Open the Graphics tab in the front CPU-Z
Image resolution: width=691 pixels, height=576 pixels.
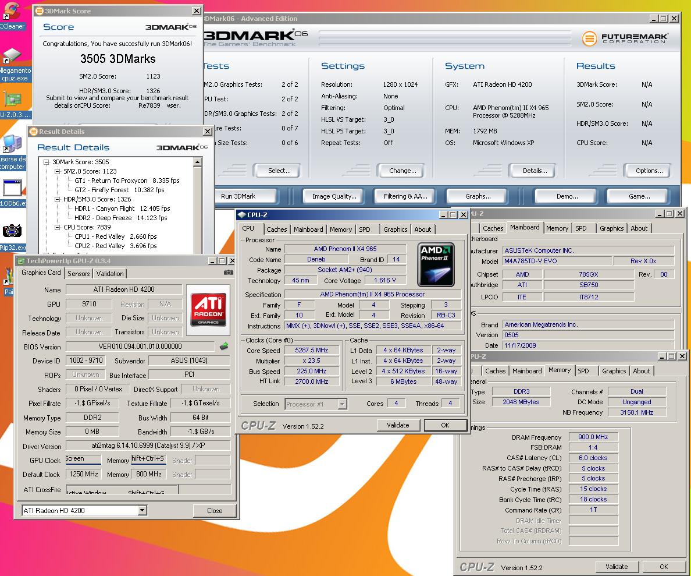point(396,229)
